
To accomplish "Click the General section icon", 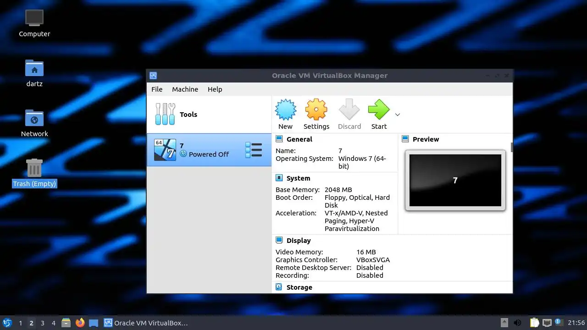I will (279, 139).
